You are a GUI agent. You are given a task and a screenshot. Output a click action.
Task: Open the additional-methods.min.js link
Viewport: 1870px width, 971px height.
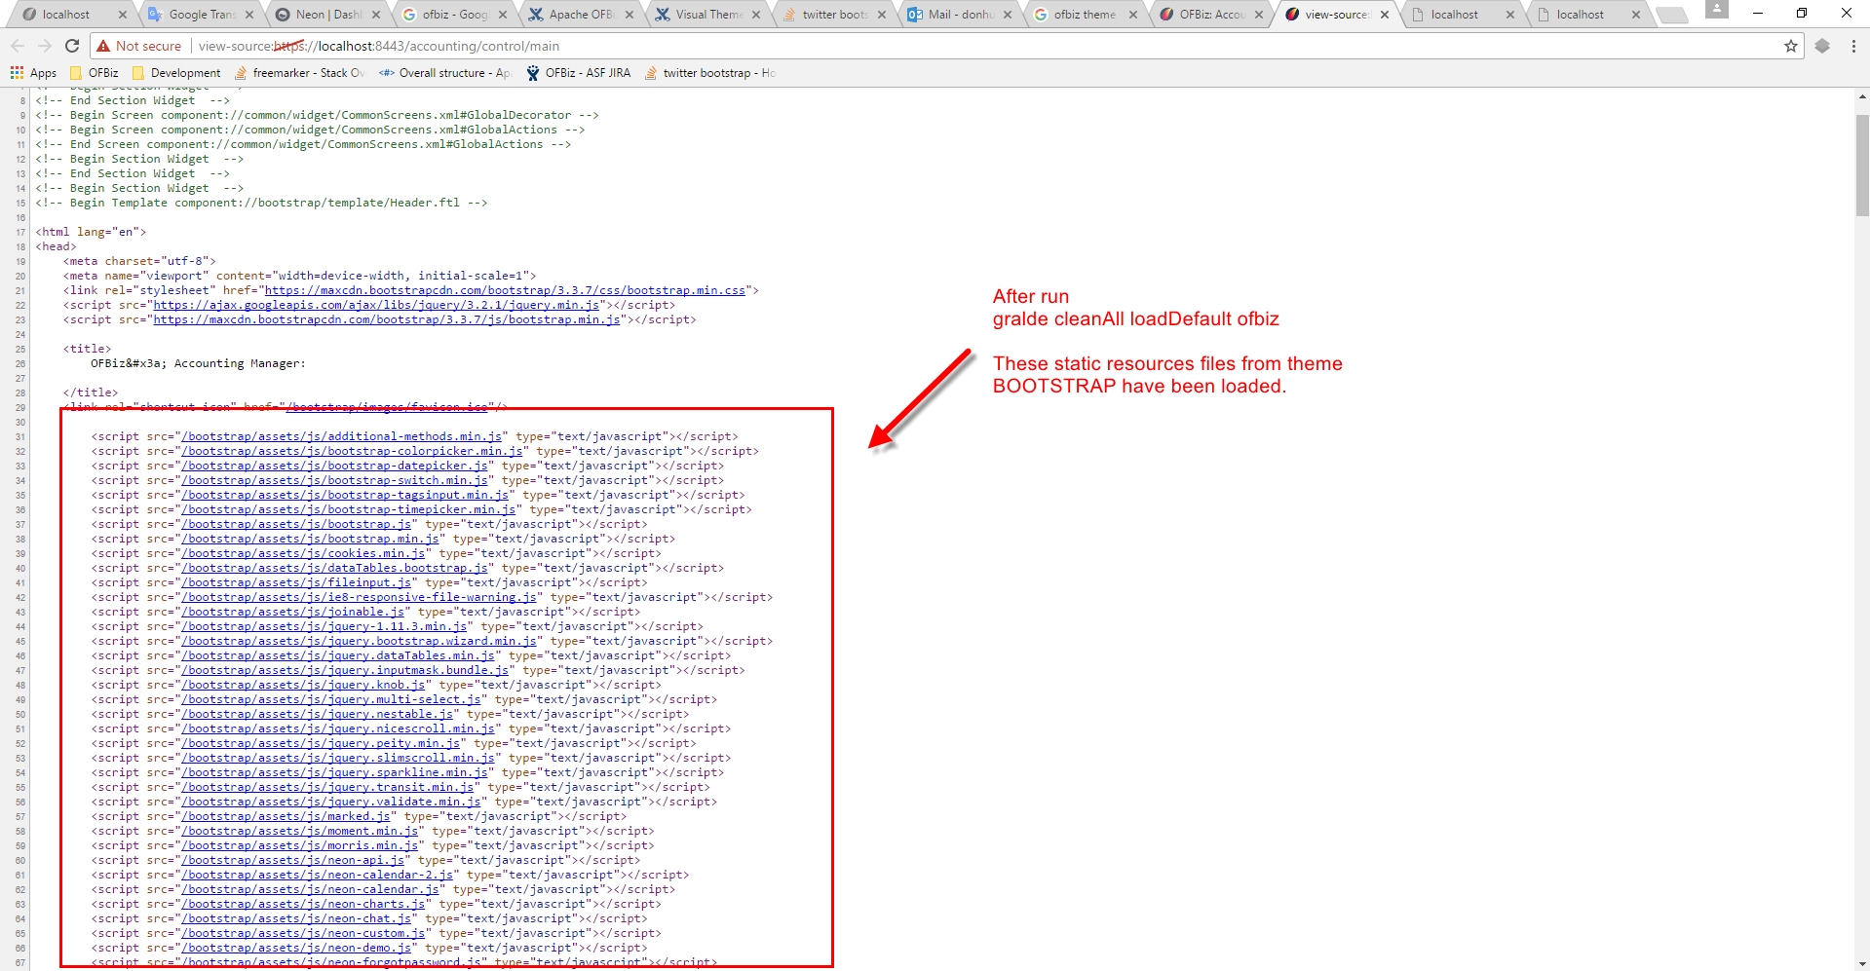click(342, 436)
